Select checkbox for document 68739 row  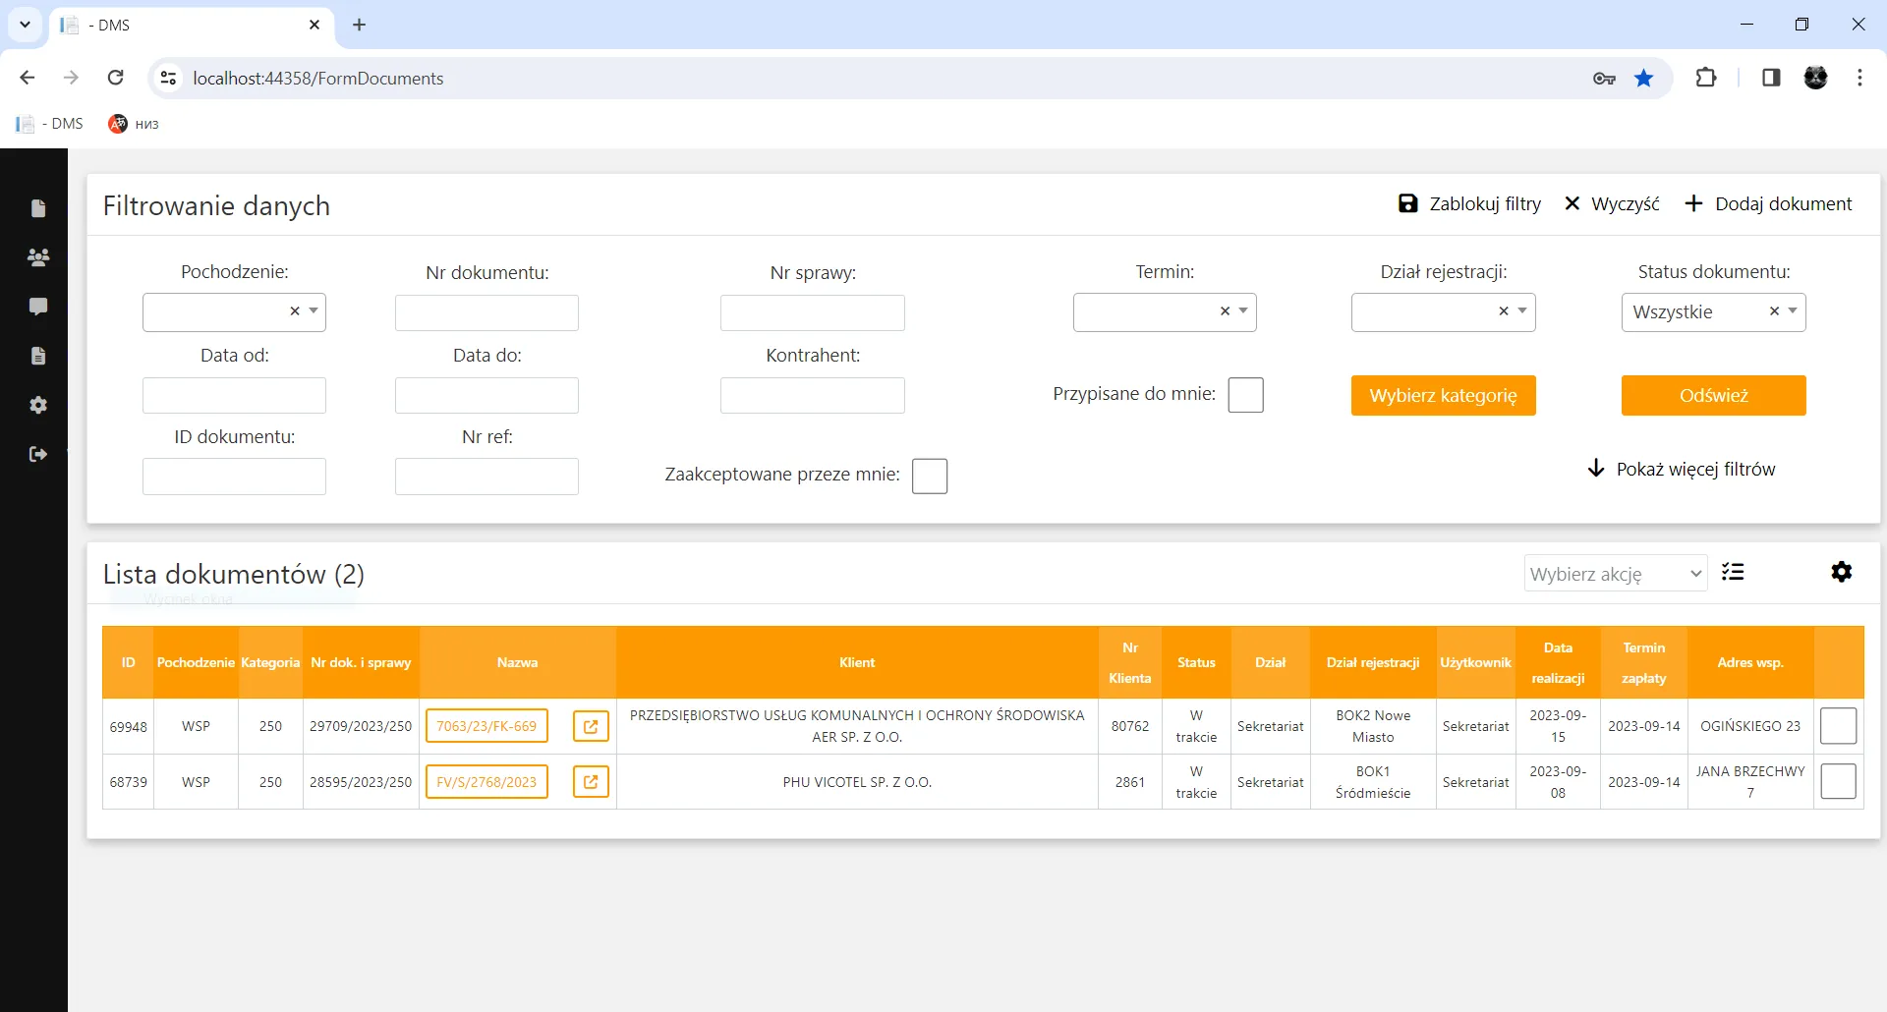[1838, 782]
